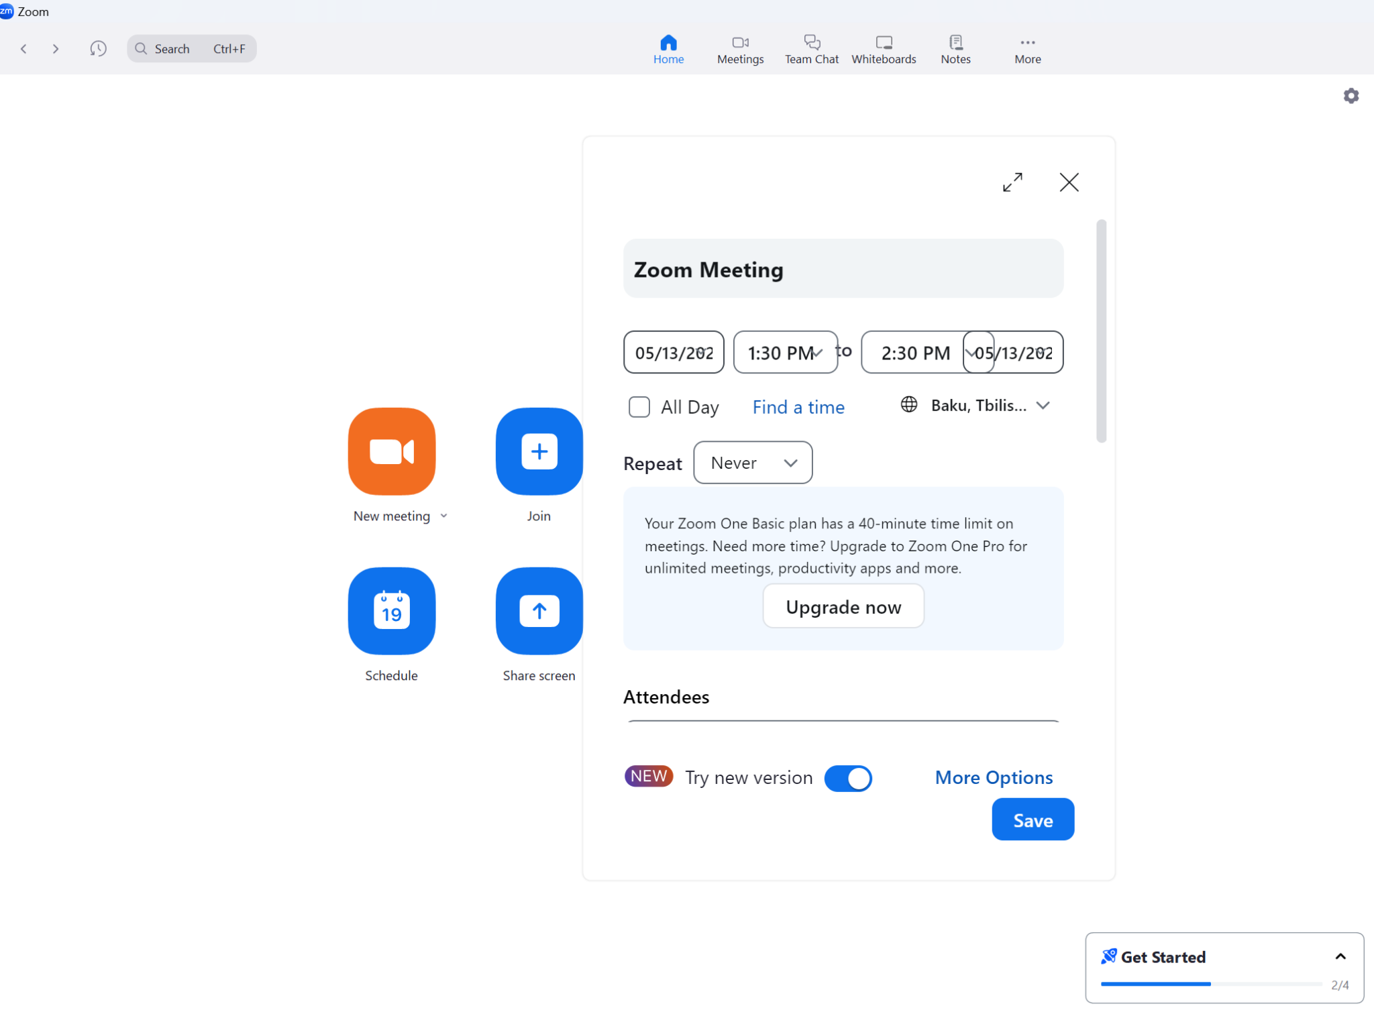Image resolution: width=1374 pixels, height=1012 pixels.
Task: Open the Notes section
Action: click(x=955, y=48)
